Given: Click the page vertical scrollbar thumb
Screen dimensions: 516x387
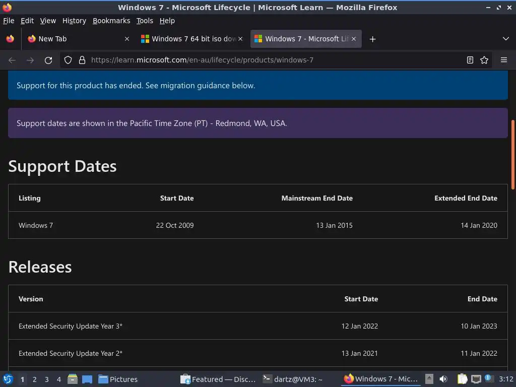Looking at the screenshot, I should click(x=512, y=155).
